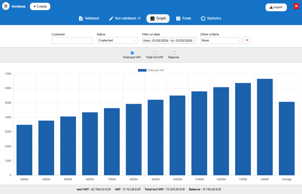Viewport: 302px width, 194px height.
Task: Select the 10/2024 bar
Action: tap(177, 135)
